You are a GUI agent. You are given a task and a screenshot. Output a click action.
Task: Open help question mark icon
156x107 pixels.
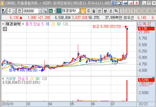click(137, 3)
